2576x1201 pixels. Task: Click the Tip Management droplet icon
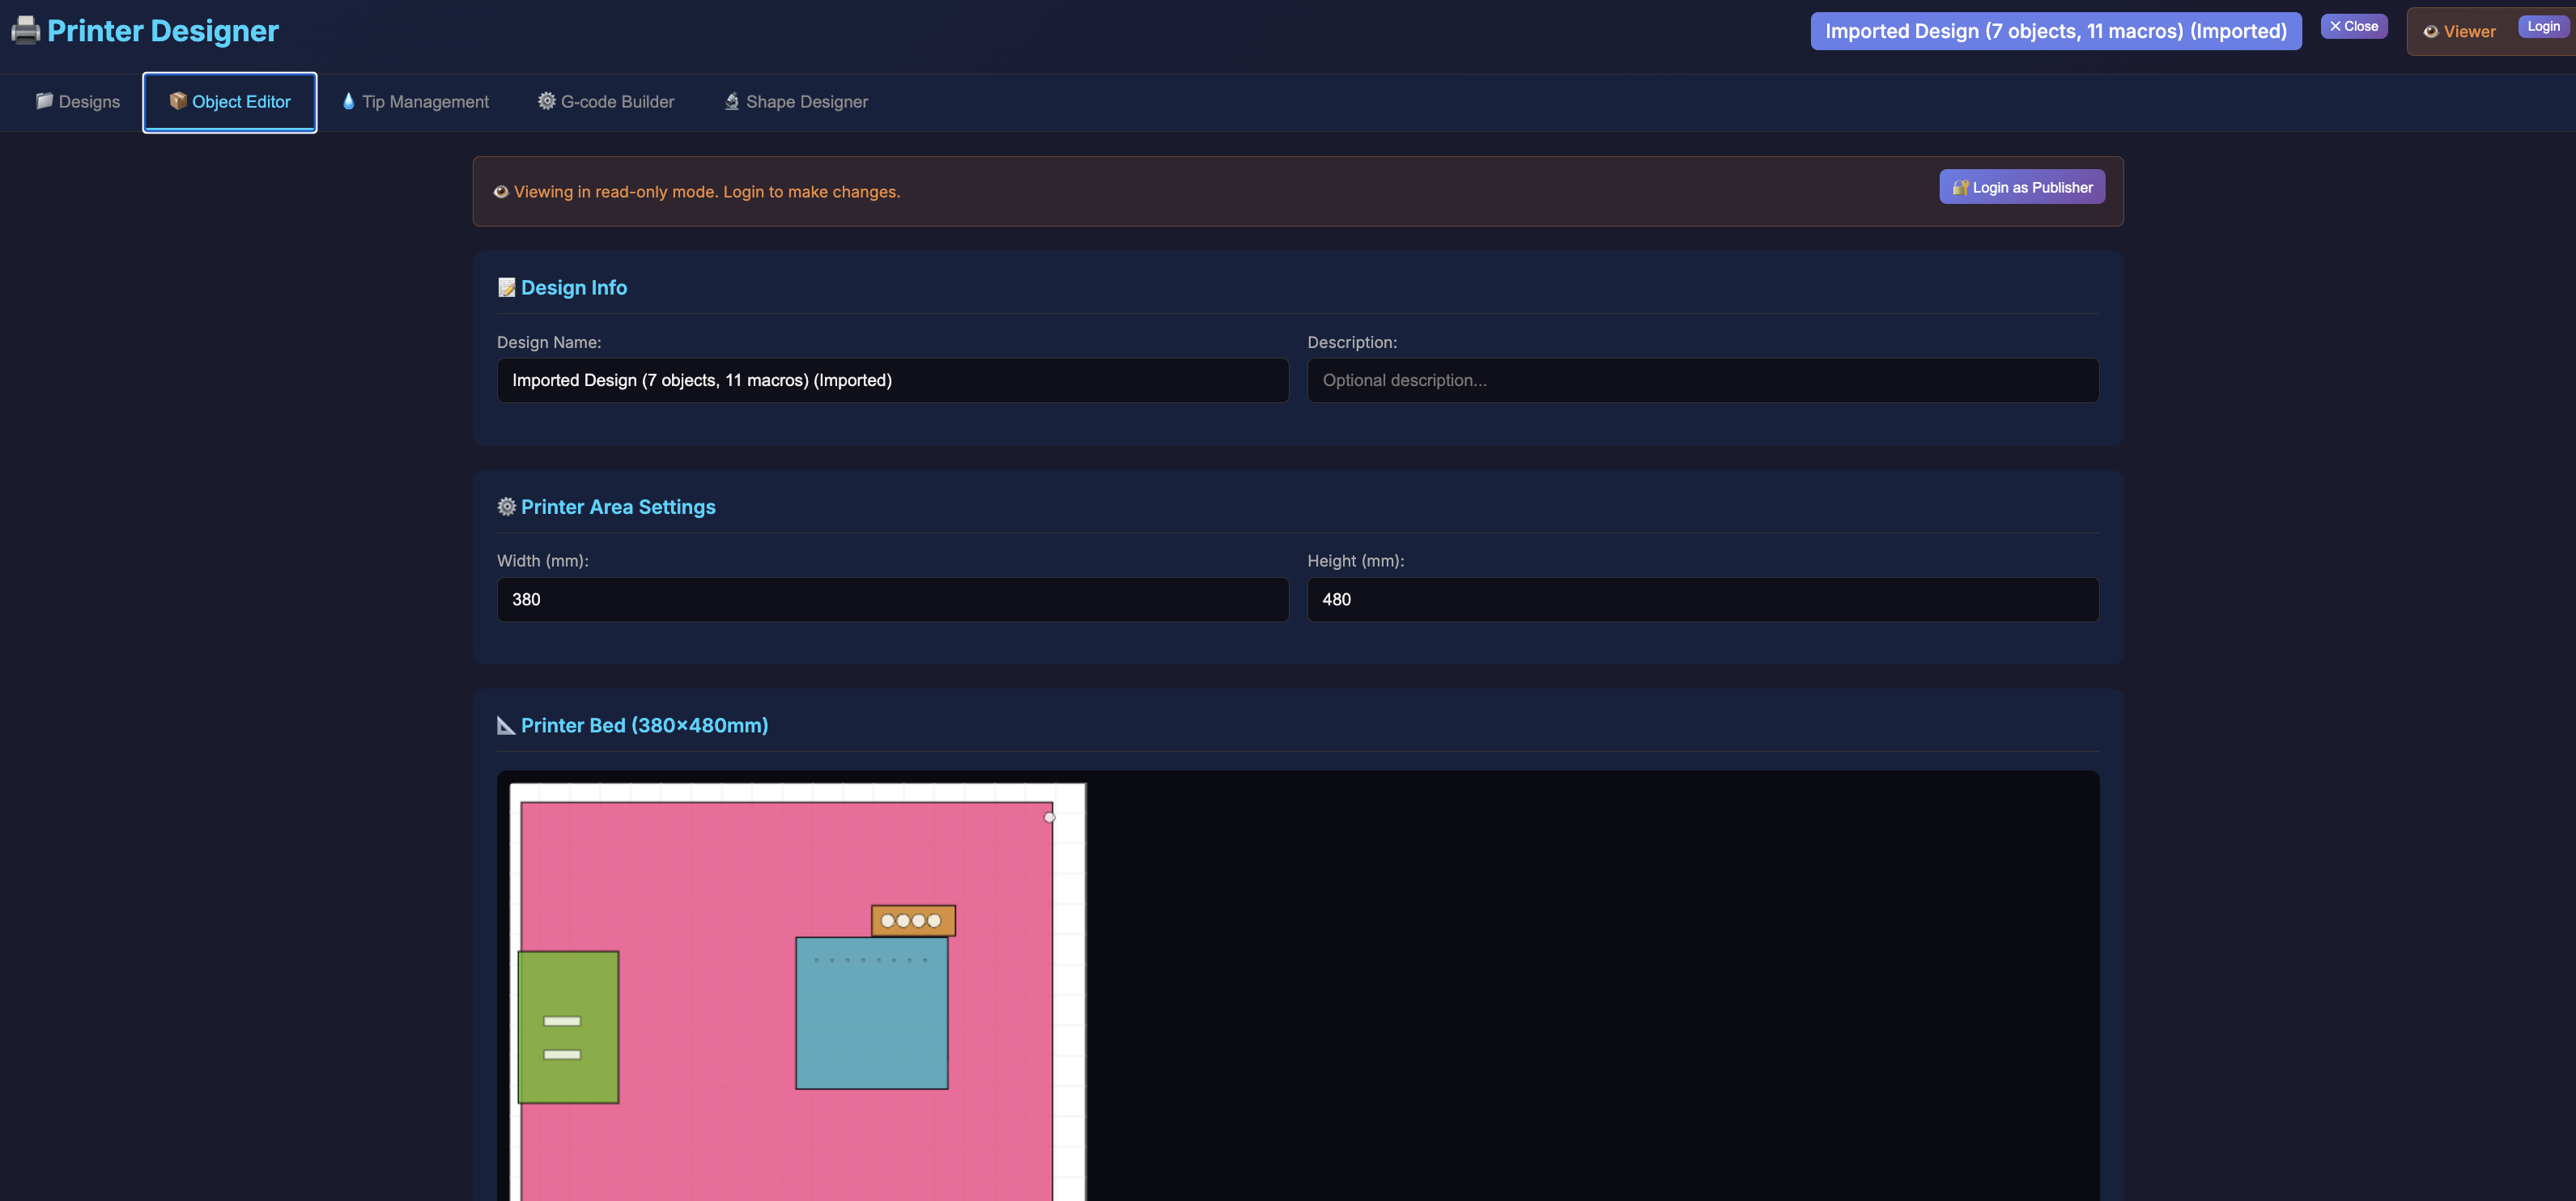349,101
